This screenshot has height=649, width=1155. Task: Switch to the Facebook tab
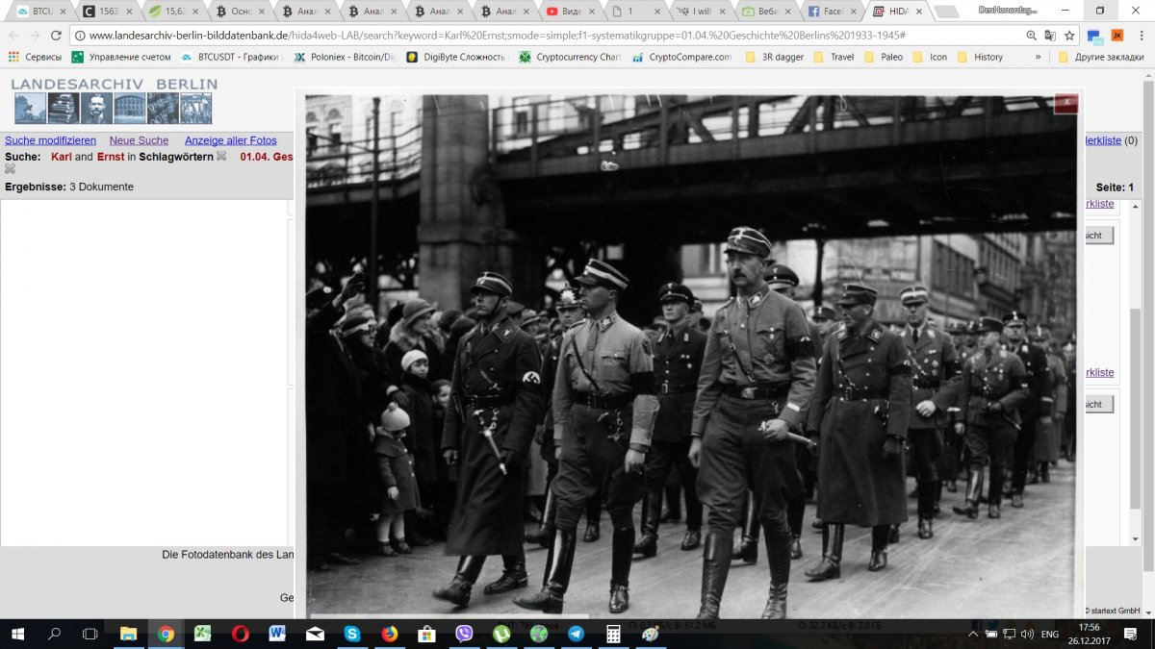click(x=826, y=12)
